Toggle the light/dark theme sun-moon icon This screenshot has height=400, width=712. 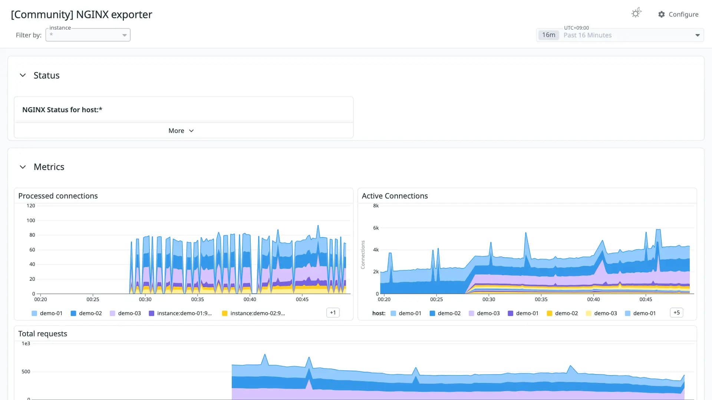636,13
